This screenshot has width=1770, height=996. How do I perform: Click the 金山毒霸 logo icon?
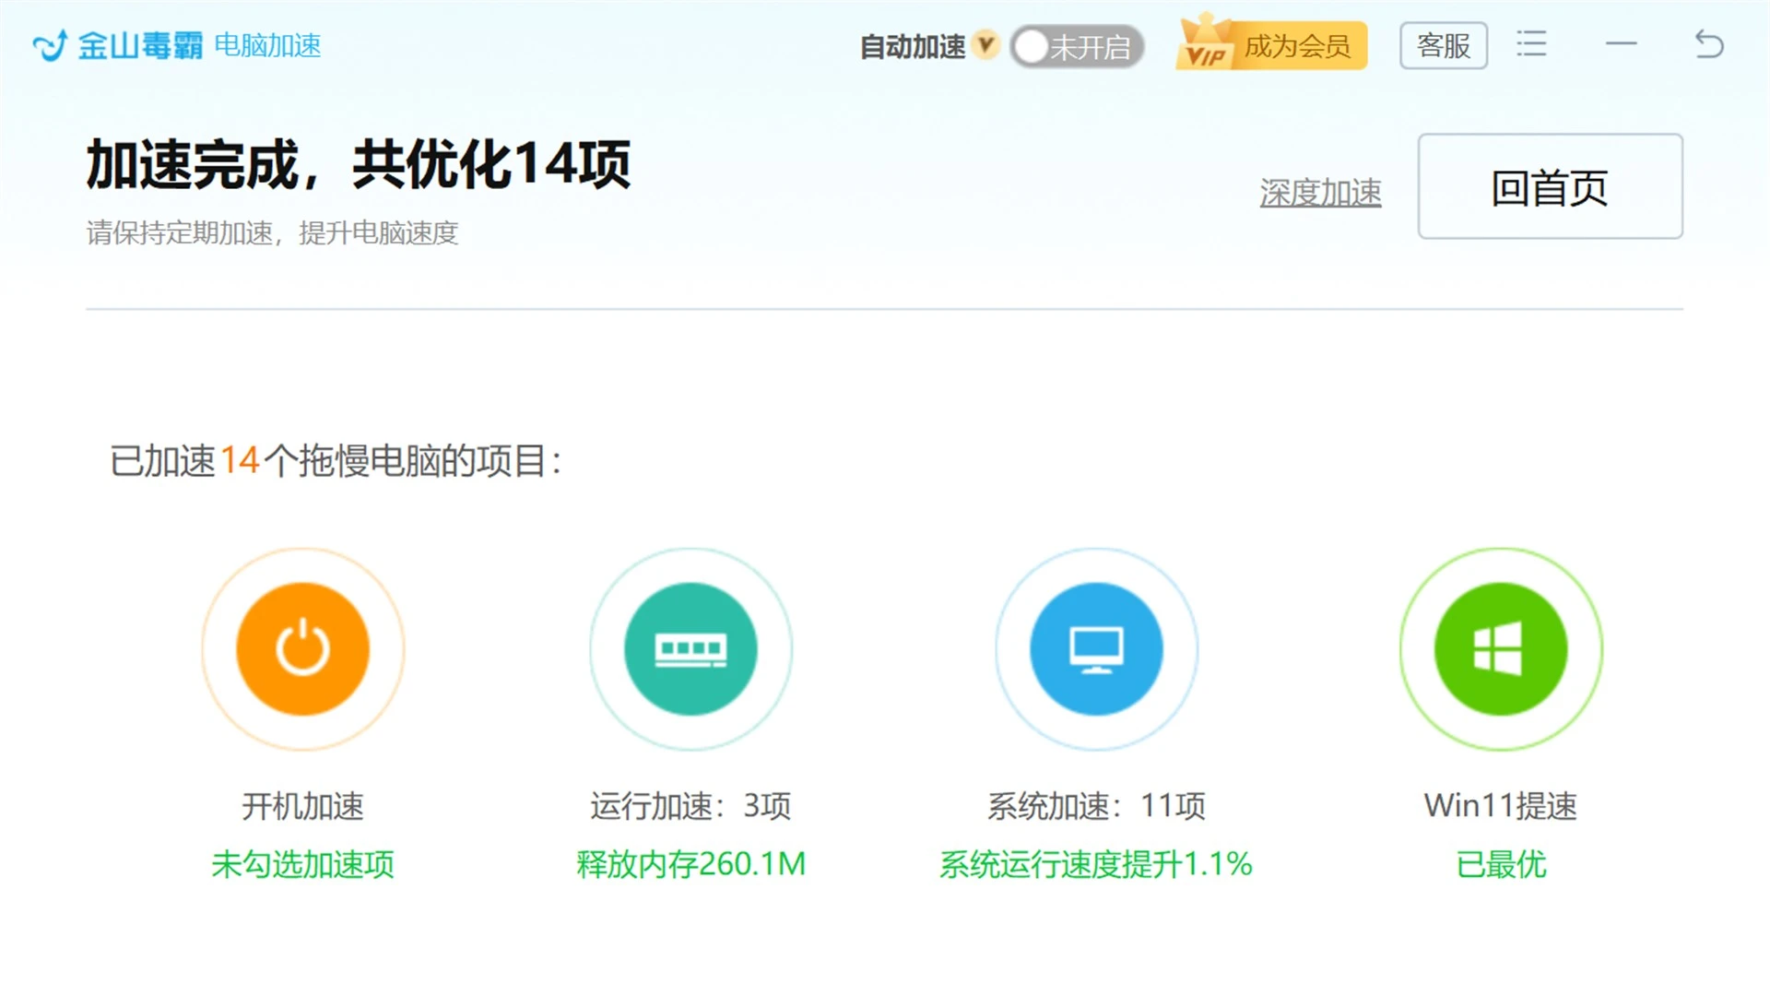[x=50, y=45]
